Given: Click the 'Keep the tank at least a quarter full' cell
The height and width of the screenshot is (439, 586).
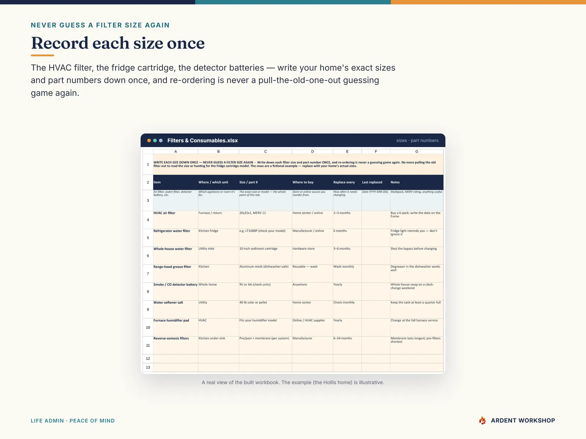Looking at the screenshot, I should pyautogui.click(x=417, y=309).
